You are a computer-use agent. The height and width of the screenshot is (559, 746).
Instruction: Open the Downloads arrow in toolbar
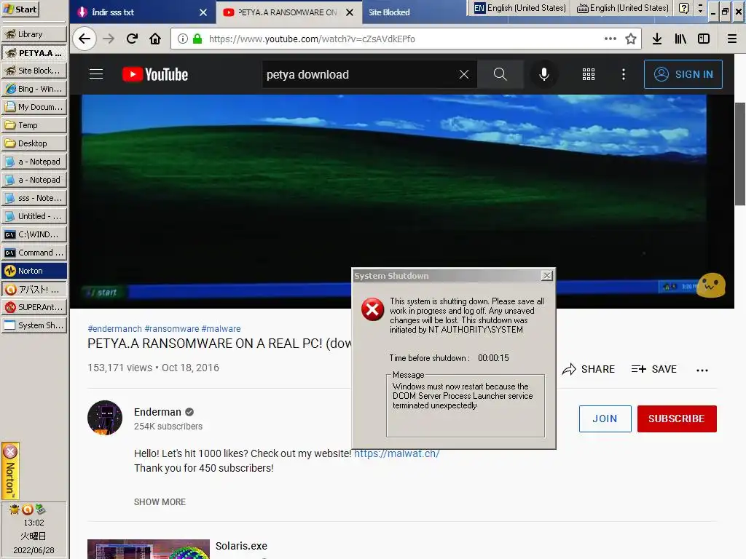coord(657,39)
